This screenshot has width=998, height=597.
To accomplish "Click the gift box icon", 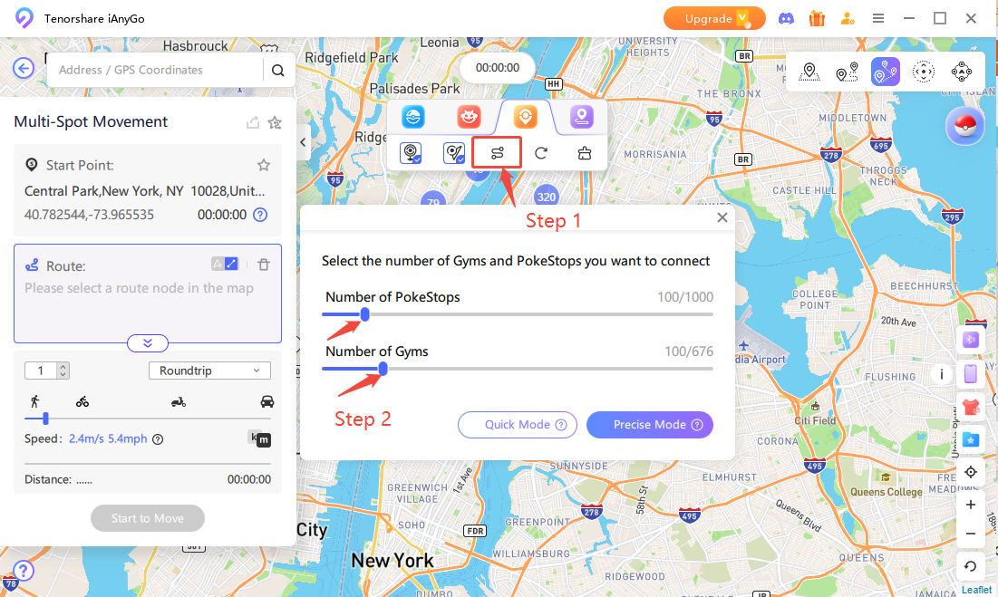I will 817,18.
